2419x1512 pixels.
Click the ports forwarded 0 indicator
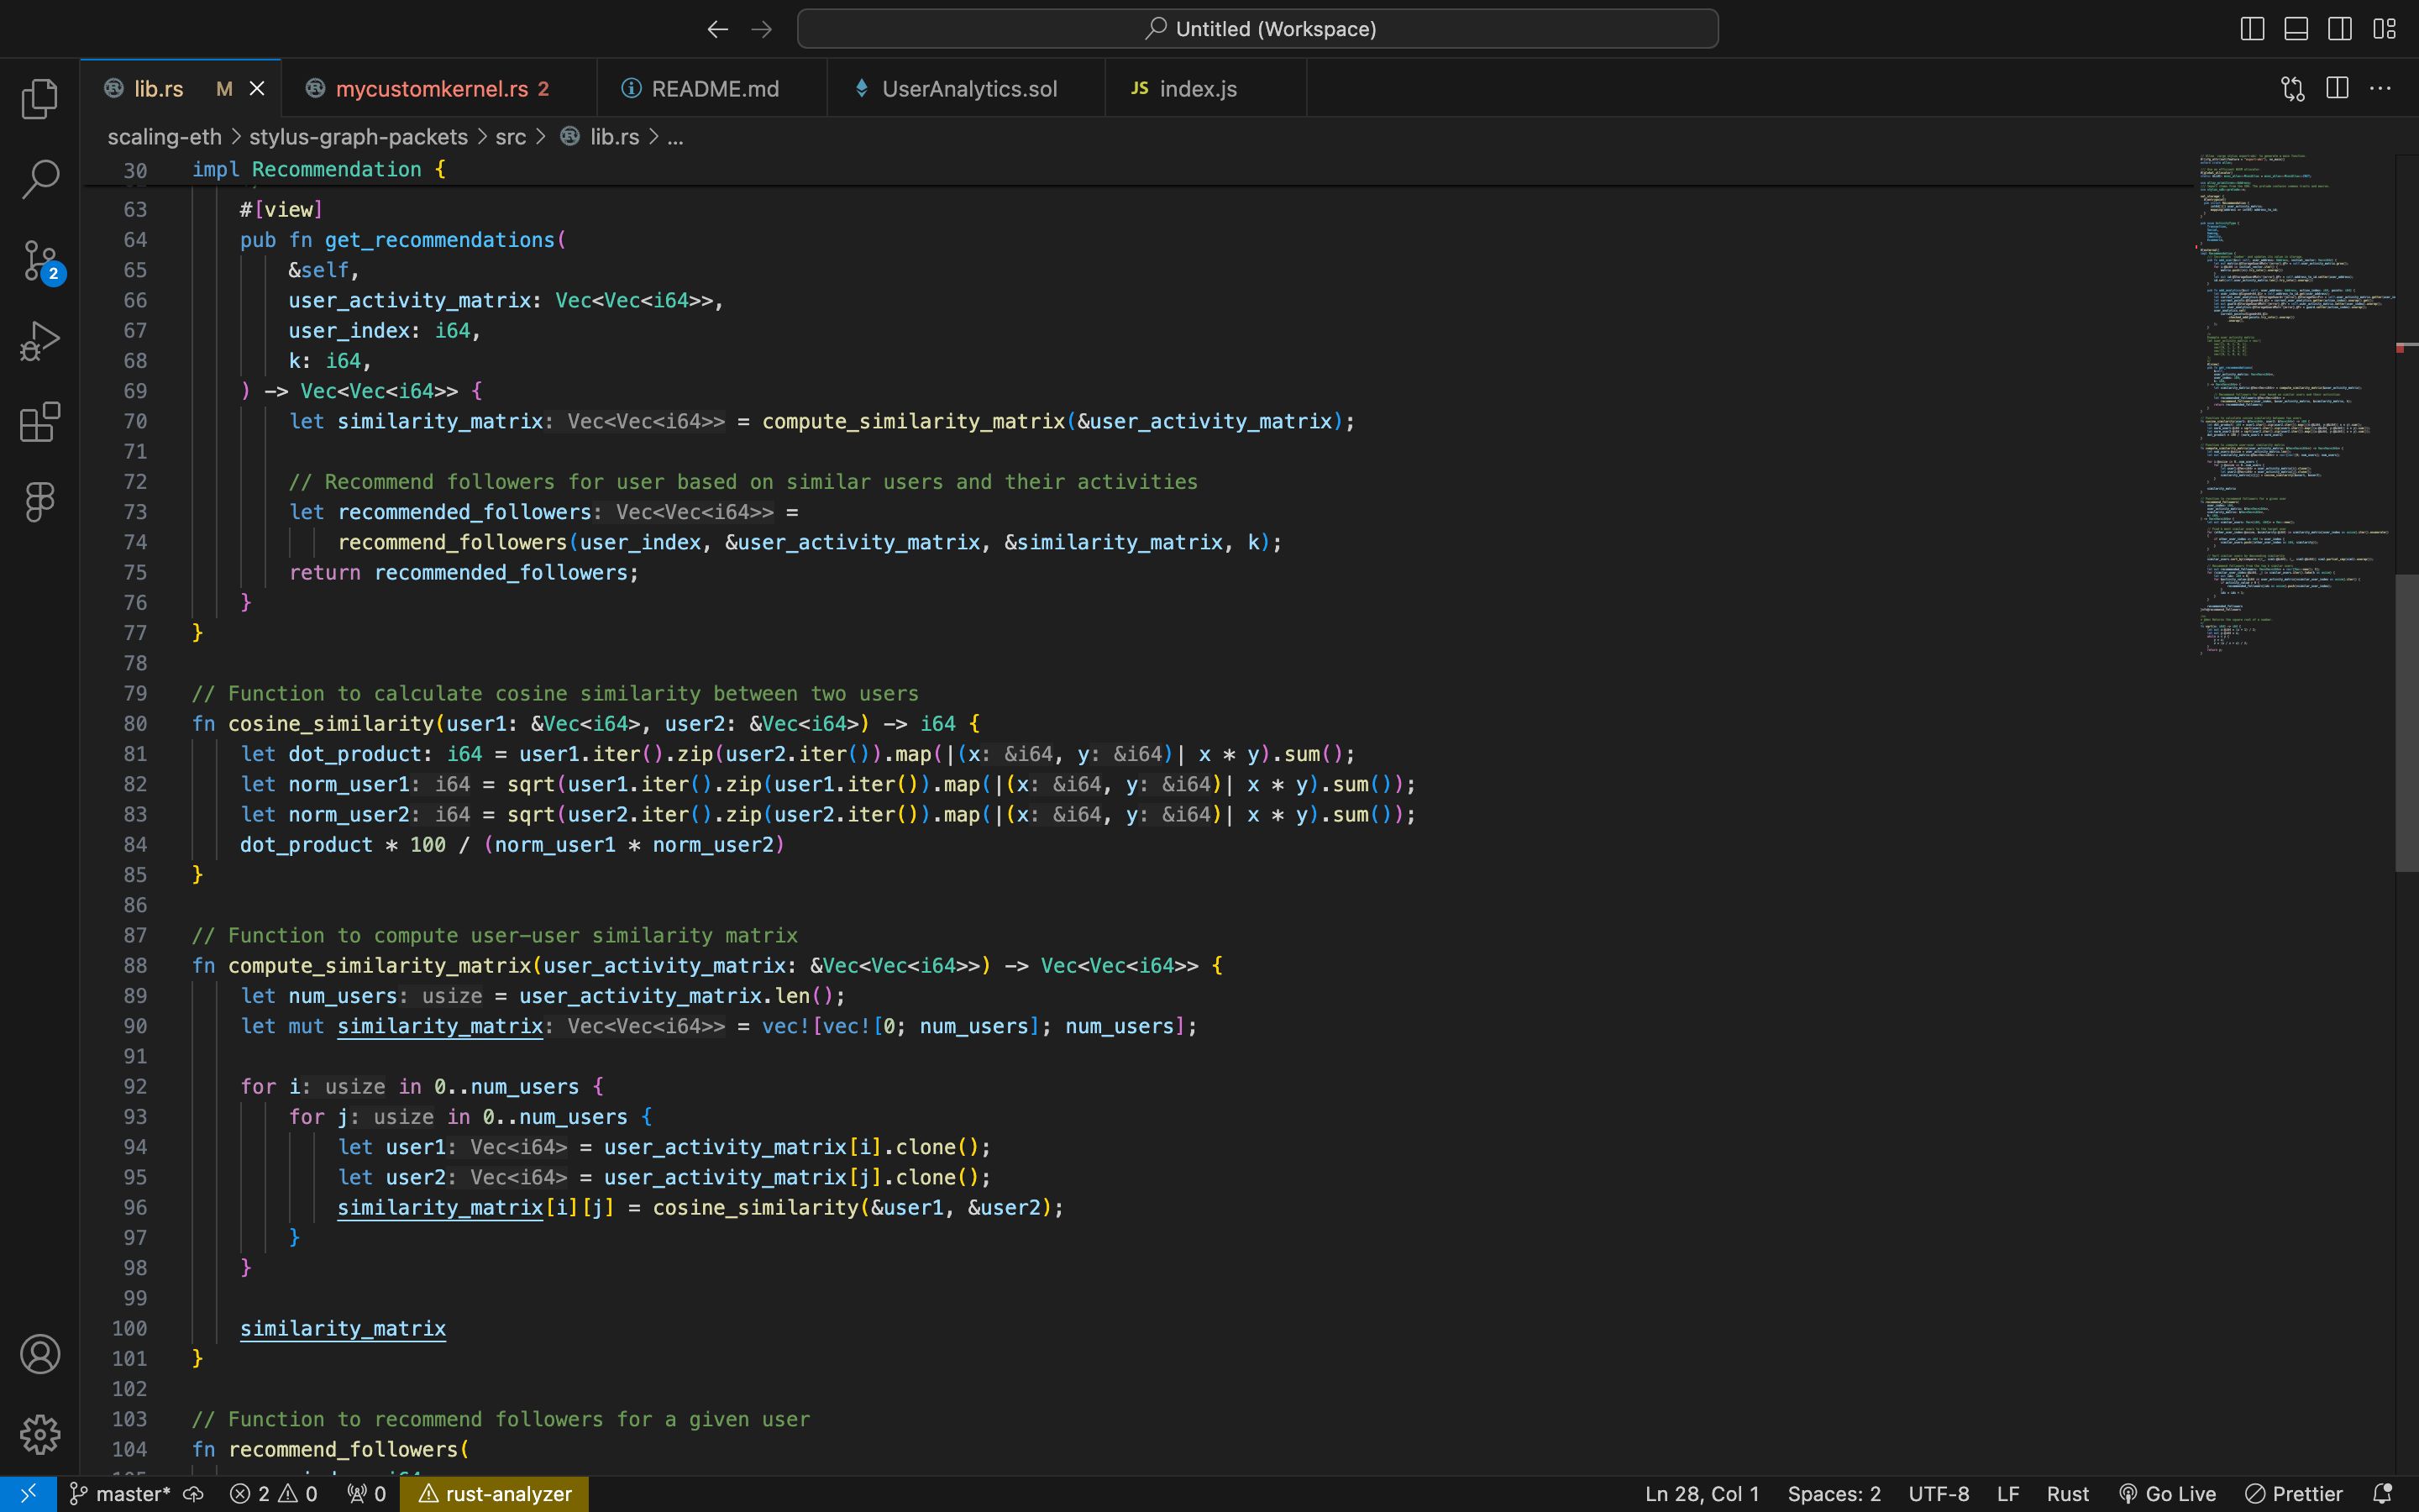[x=366, y=1494]
